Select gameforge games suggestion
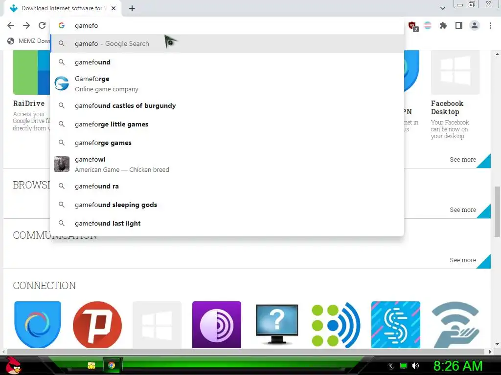The width and height of the screenshot is (501, 375). coord(227,143)
